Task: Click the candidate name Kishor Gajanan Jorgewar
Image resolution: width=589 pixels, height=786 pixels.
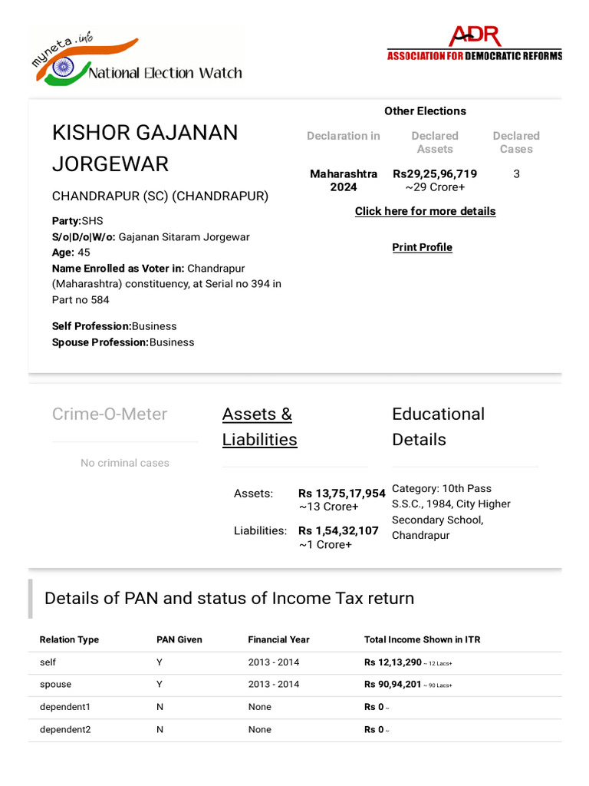Action: 145,148
